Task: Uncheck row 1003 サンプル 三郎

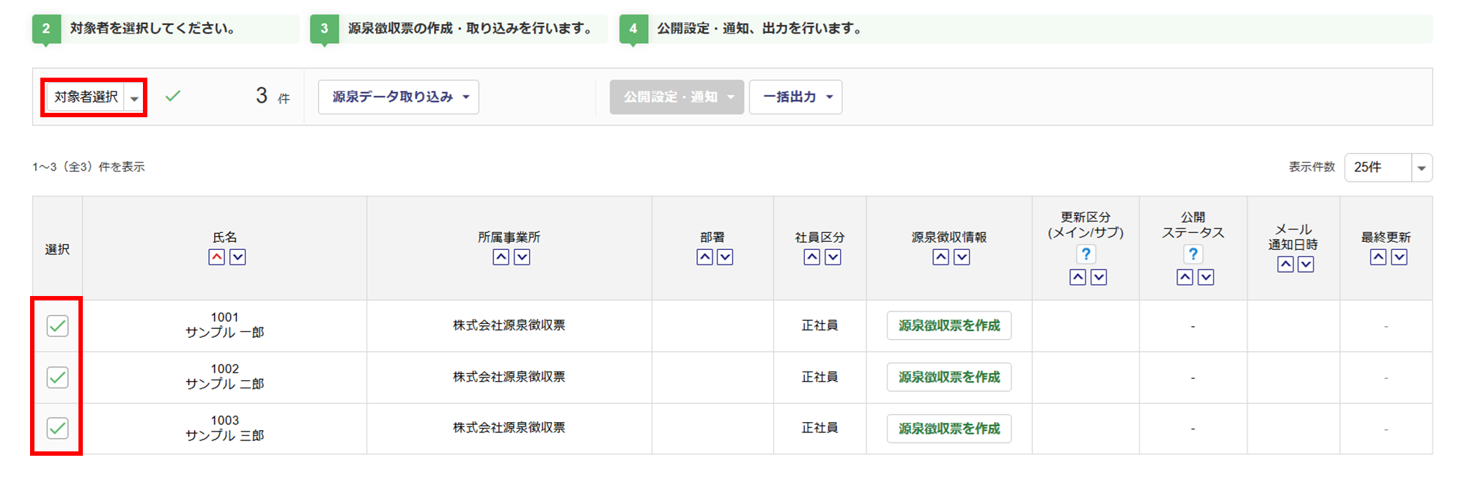Action: [x=57, y=428]
